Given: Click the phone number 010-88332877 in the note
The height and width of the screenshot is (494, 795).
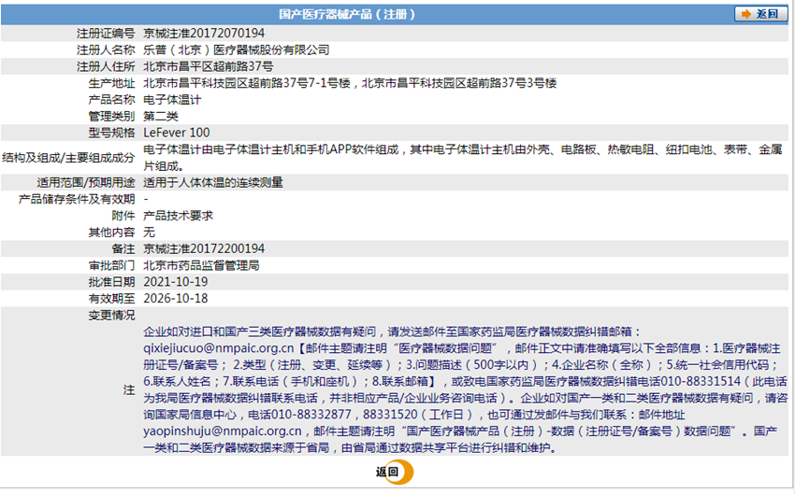Looking at the screenshot, I should click(311, 415).
